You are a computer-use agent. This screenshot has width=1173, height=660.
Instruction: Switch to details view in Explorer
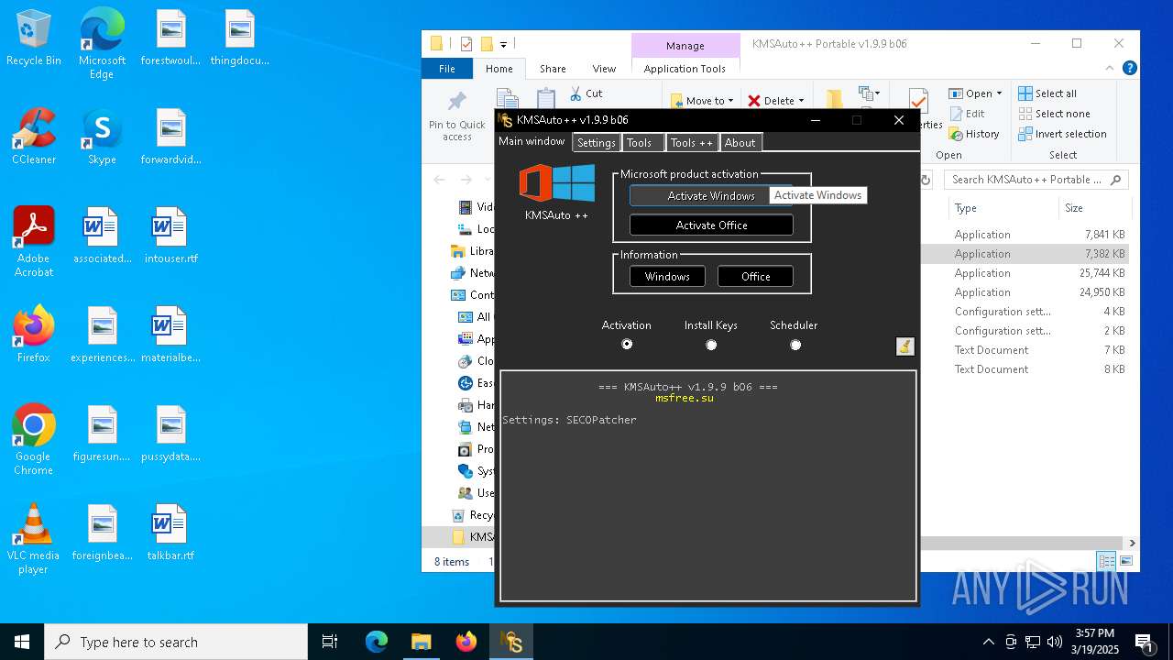coord(1106,561)
